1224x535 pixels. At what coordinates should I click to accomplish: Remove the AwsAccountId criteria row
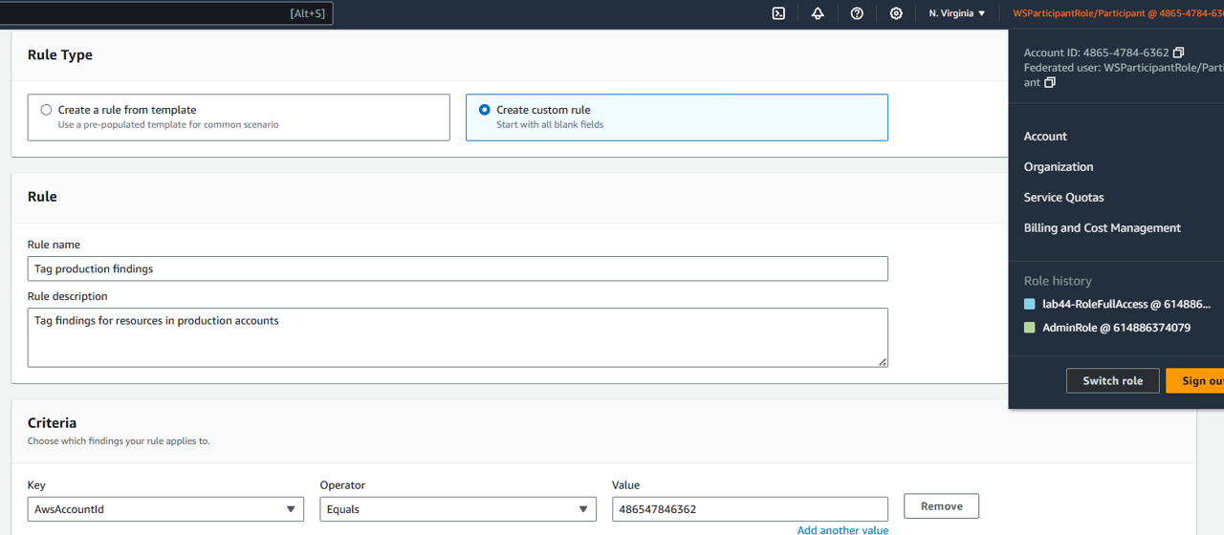(941, 505)
